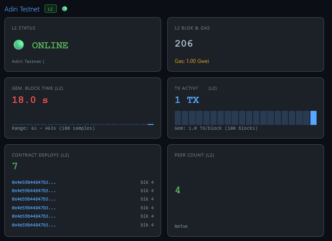Viewport: 332px width, 241px height.
Task: Click the first dark TX activity bar
Action: [178, 118]
